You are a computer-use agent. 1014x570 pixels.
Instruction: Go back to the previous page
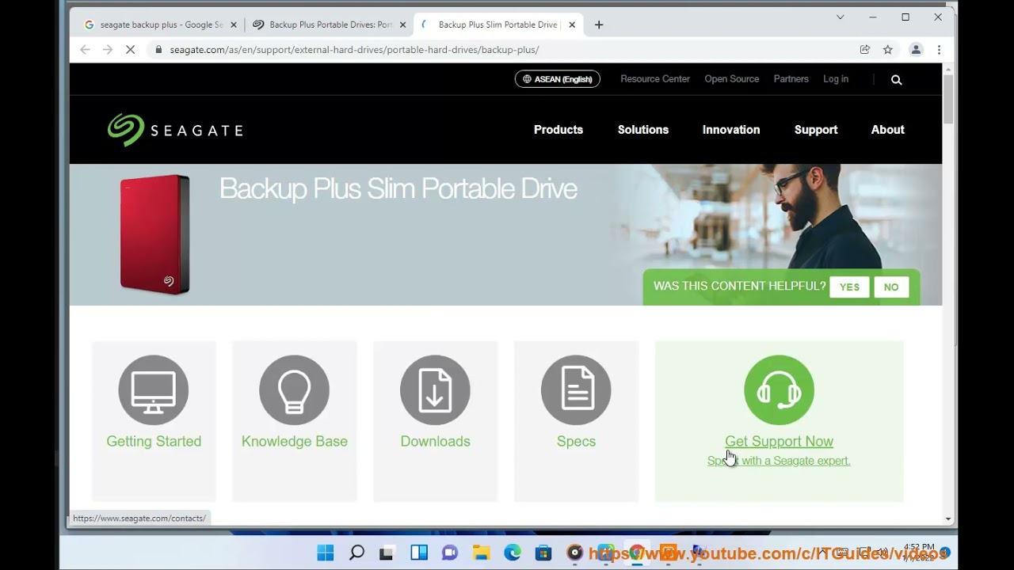[x=85, y=49]
